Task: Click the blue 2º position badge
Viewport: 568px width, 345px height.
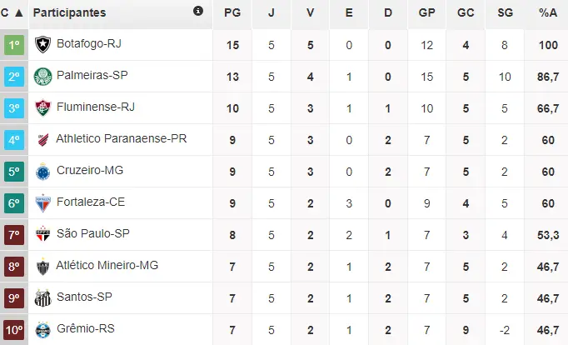Action: 14,77
